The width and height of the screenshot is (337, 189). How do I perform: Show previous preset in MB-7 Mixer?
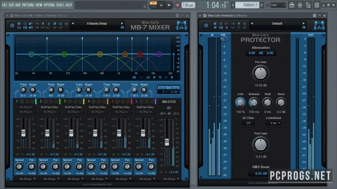point(73,24)
